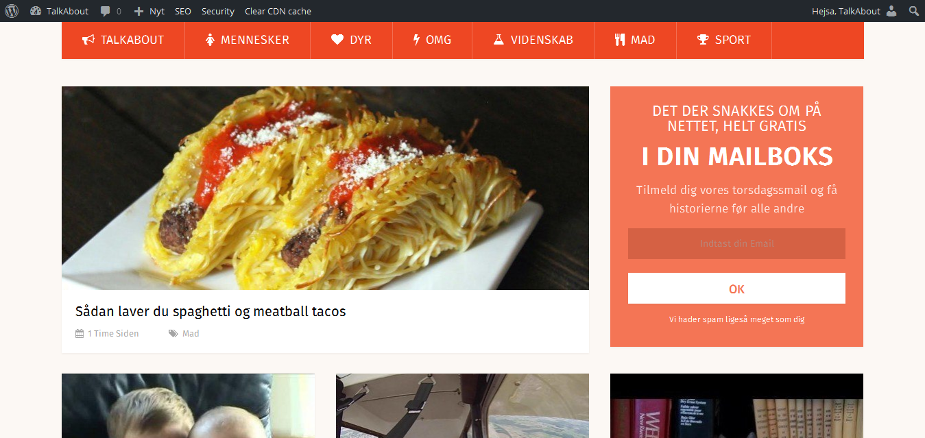Open the OMG category
925x438 pixels.
tap(432, 40)
